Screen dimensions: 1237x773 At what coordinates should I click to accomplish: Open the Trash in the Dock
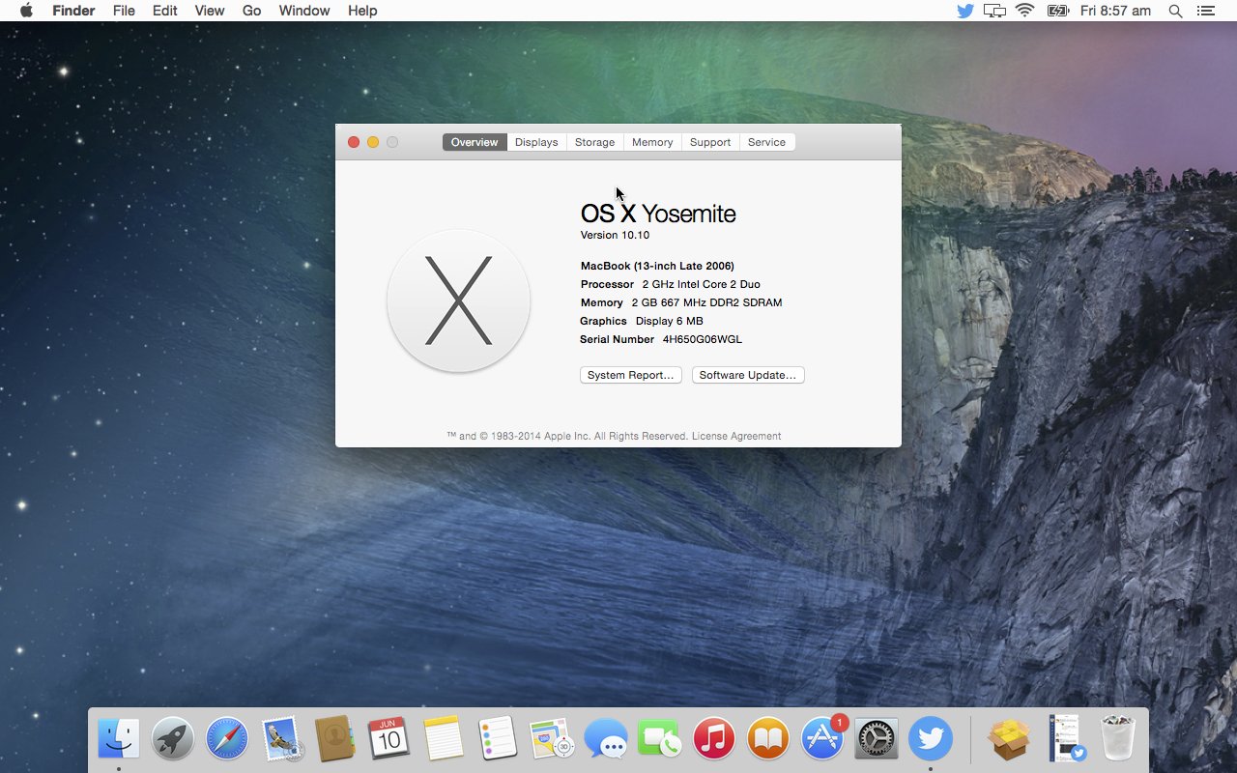1118,739
